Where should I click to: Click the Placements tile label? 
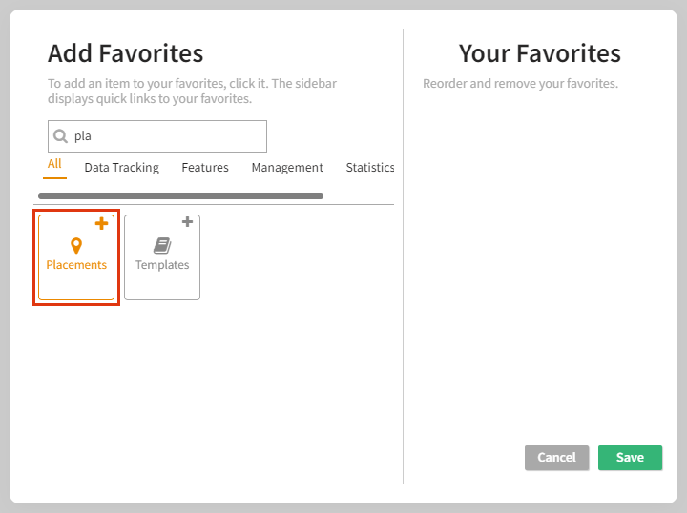(x=76, y=265)
